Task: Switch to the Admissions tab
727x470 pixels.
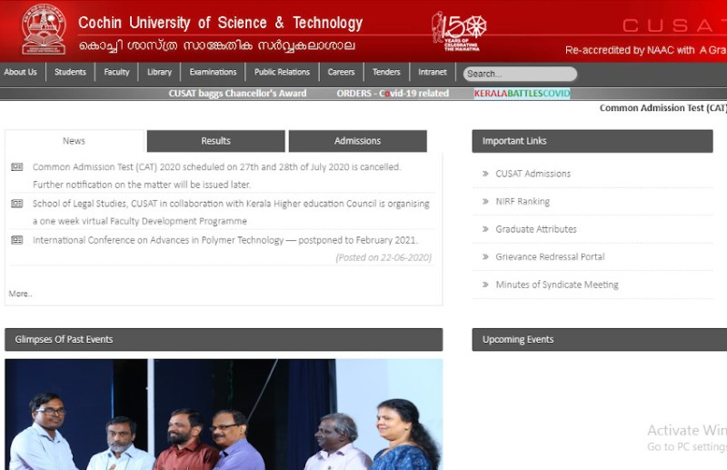Action: [357, 141]
